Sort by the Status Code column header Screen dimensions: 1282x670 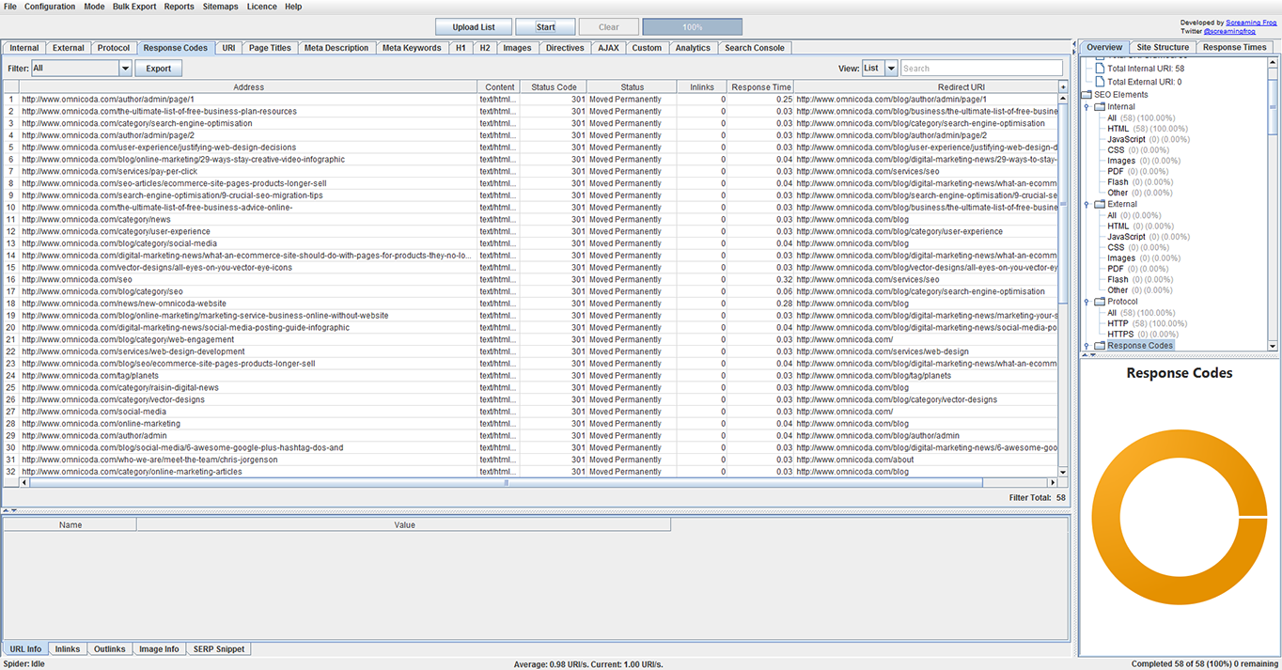pyautogui.click(x=554, y=87)
